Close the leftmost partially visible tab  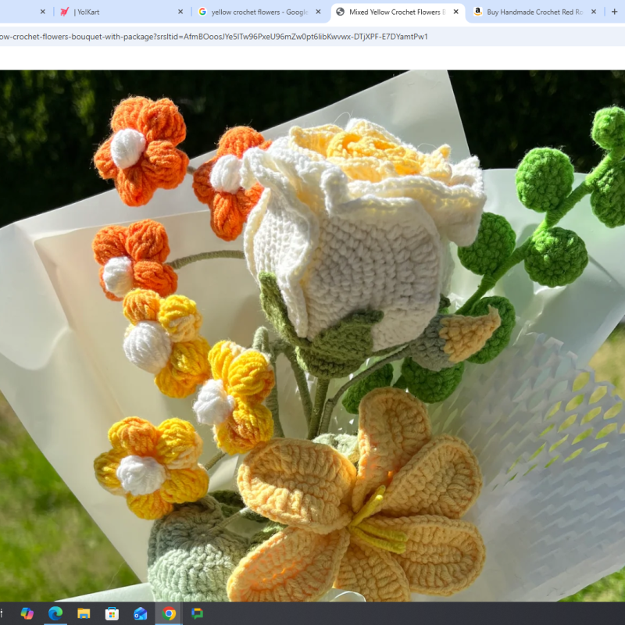click(x=43, y=12)
